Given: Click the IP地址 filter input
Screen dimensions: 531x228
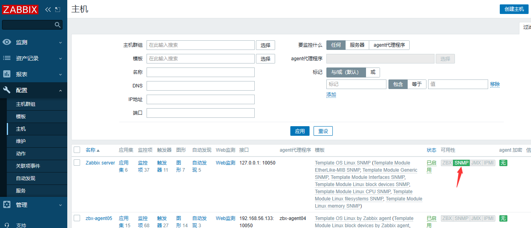Looking at the screenshot, I should click(x=201, y=99).
